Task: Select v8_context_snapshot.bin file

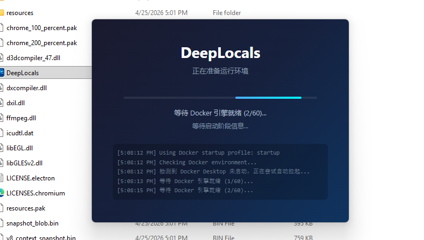Action: click(x=41, y=237)
